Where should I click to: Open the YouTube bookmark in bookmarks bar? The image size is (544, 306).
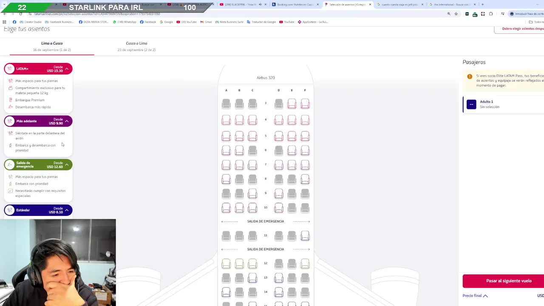[287, 22]
